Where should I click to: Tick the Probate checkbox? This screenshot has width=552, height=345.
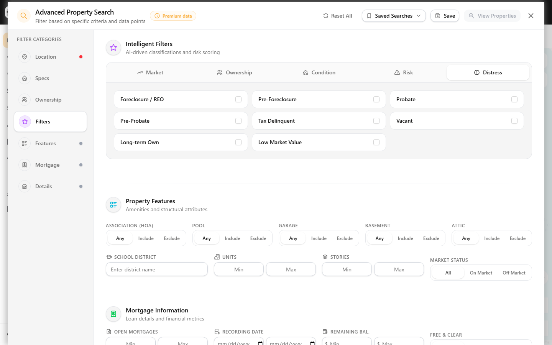point(514,99)
